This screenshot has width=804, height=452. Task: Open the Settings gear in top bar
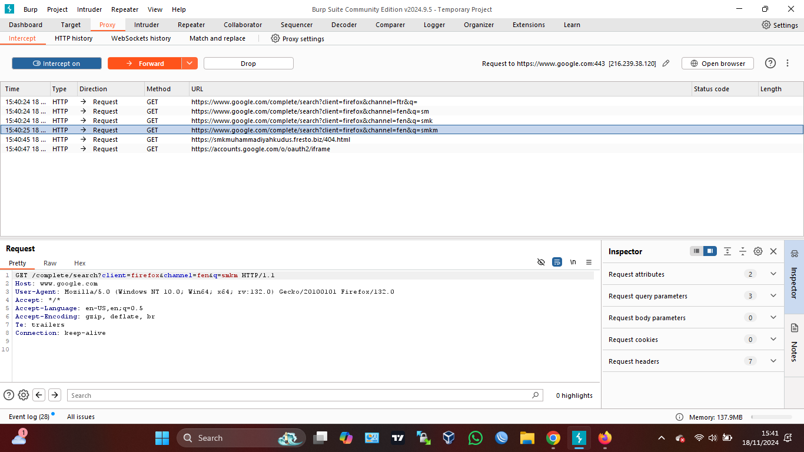pyautogui.click(x=780, y=25)
